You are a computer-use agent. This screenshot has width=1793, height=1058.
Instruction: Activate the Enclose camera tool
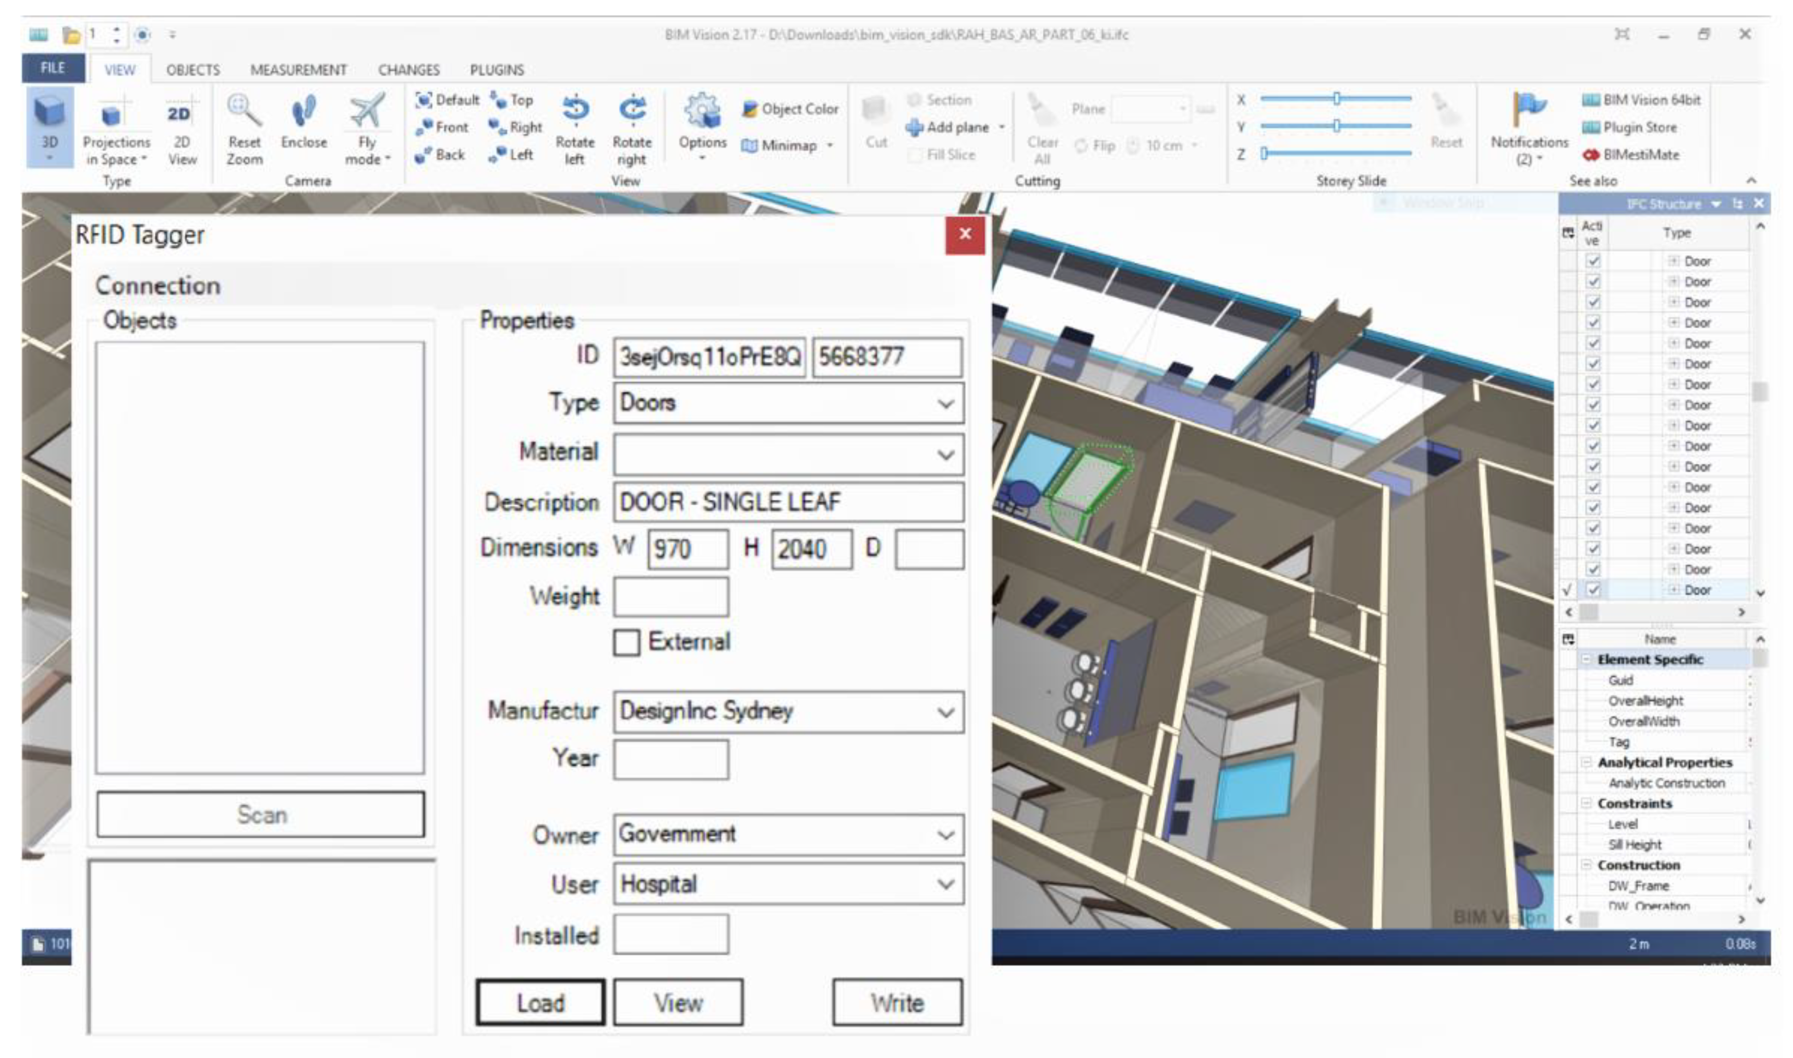pos(304,111)
